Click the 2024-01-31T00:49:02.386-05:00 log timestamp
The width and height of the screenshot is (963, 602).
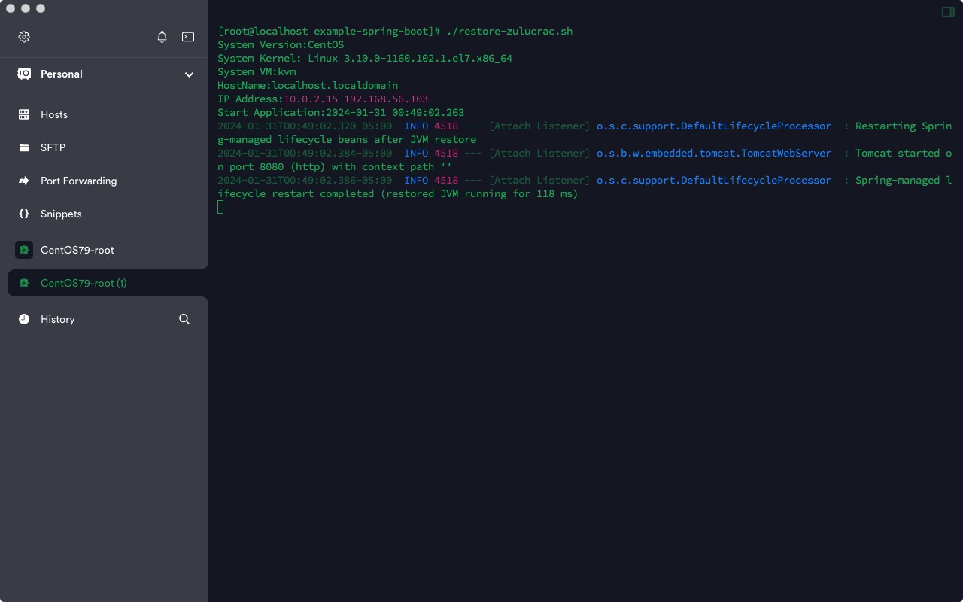305,180
